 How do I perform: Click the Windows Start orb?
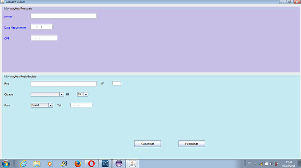point(6,164)
